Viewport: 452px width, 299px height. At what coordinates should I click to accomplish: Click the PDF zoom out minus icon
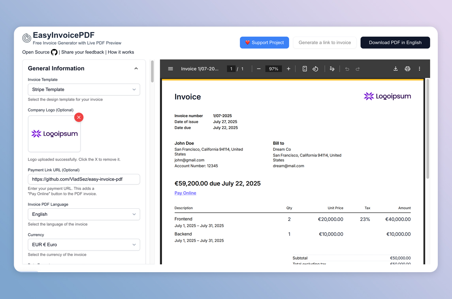coord(259,69)
